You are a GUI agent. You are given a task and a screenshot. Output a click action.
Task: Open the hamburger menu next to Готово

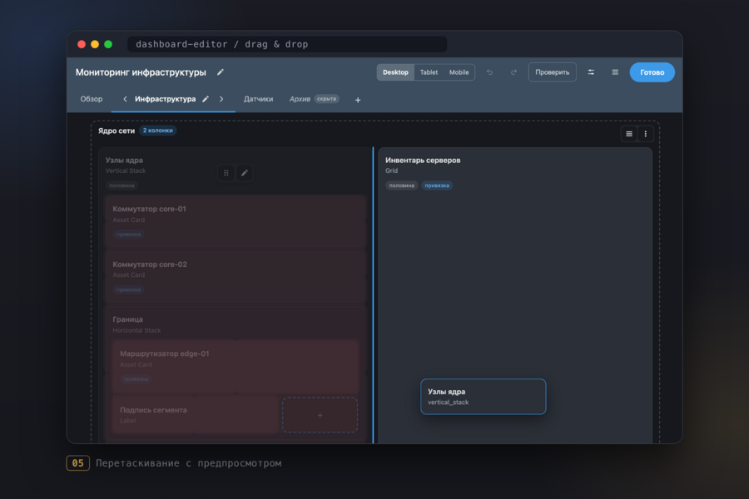tap(615, 72)
